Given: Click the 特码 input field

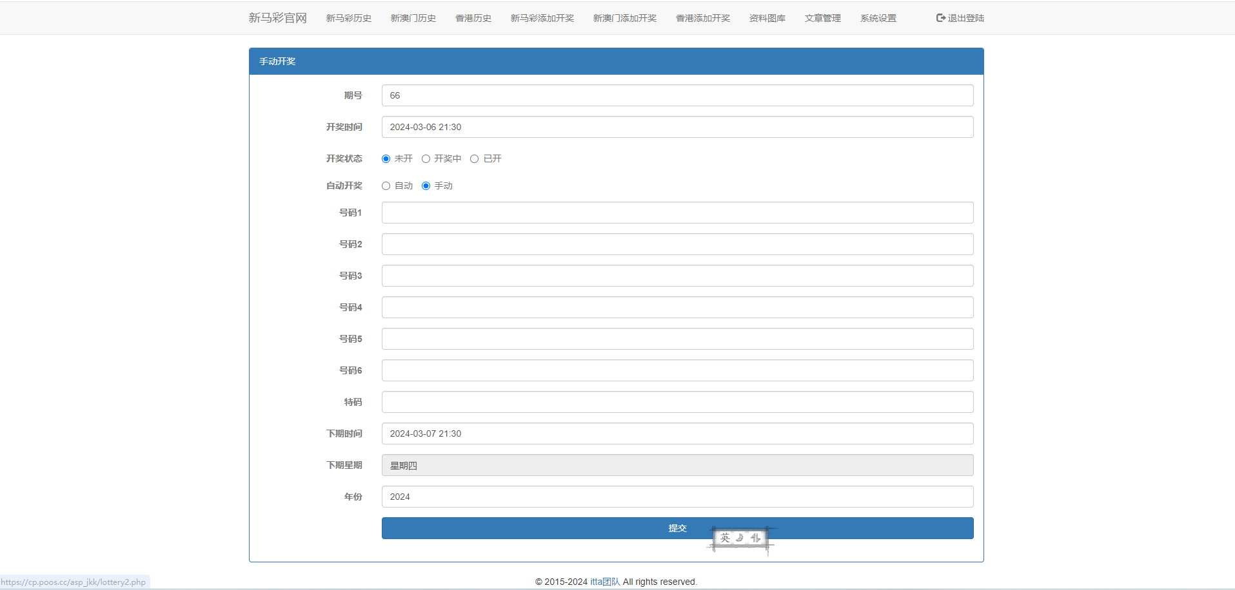Looking at the screenshot, I should tap(677, 402).
